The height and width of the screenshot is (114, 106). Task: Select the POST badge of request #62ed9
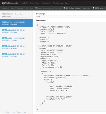[5, 30]
